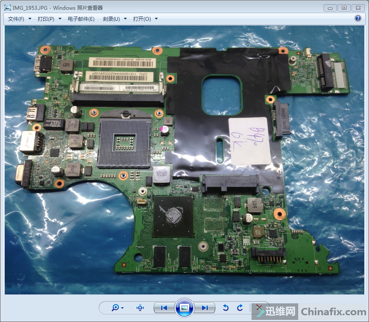
Task: Open the 文件(F) menu
Action: (19, 19)
